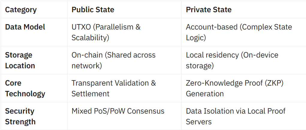
Task: Click the word Generation under Zero-Knowledge Proof
Action: 205,94
